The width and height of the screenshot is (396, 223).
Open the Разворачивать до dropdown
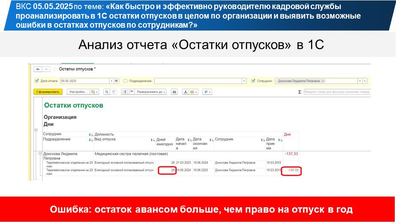pos(151,92)
